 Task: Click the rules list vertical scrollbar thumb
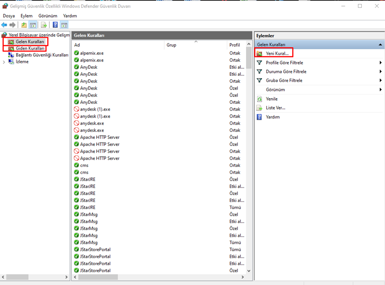pyautogui.click(x=249, y=58)
